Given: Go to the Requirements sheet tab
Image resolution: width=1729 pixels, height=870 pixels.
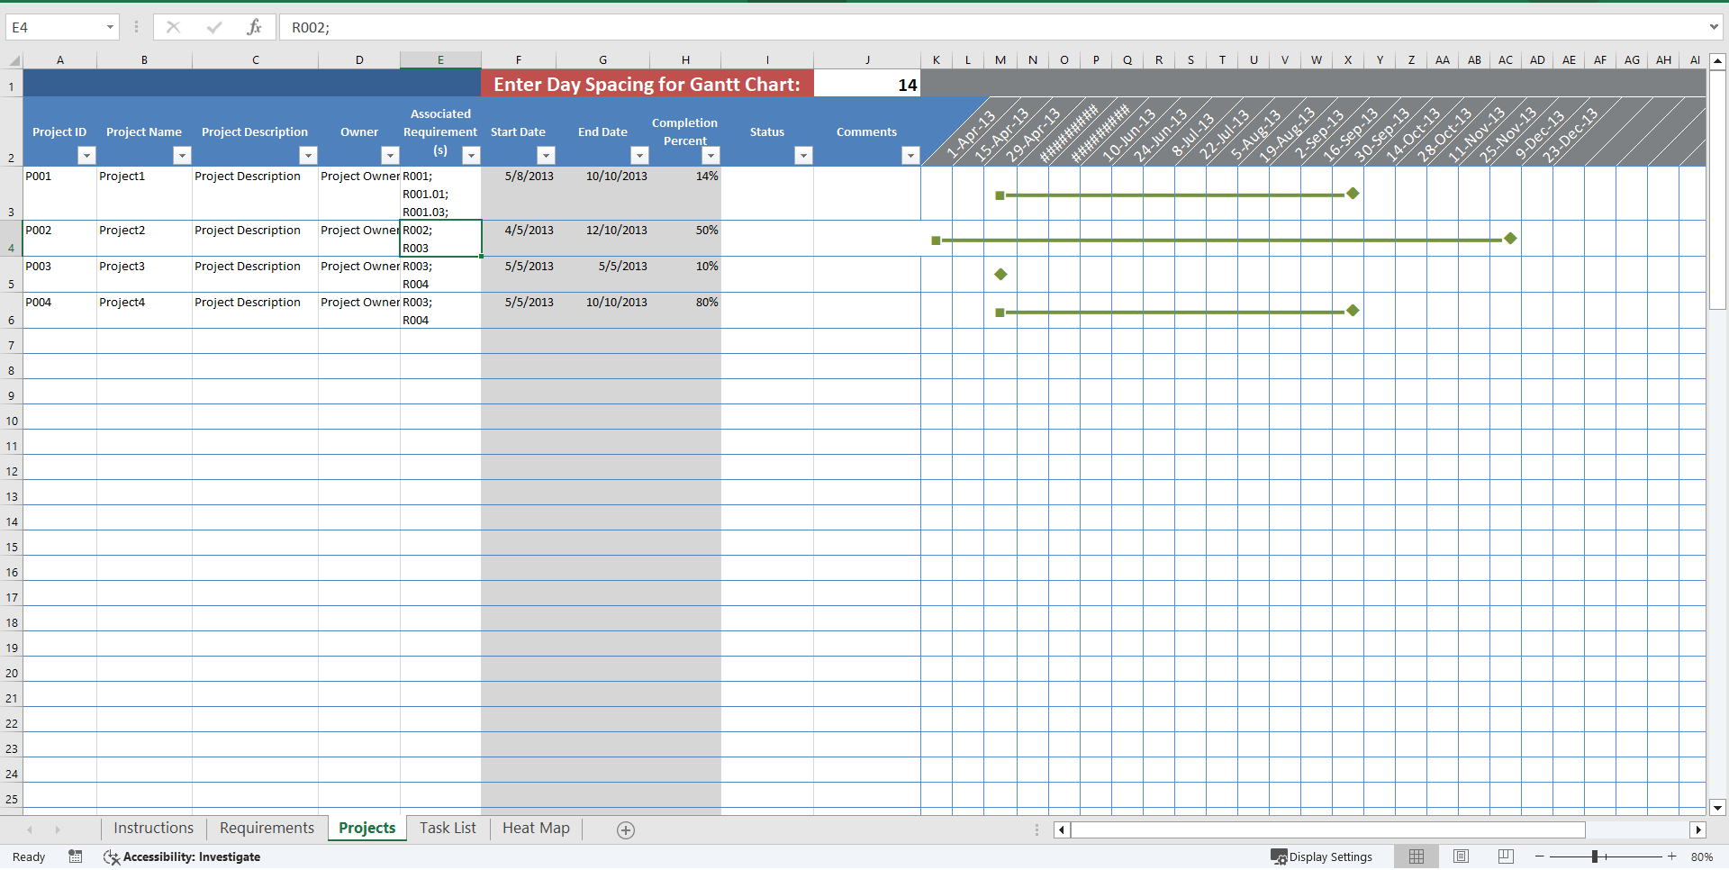Looking at the screenshot, I should tap(266, 828).
